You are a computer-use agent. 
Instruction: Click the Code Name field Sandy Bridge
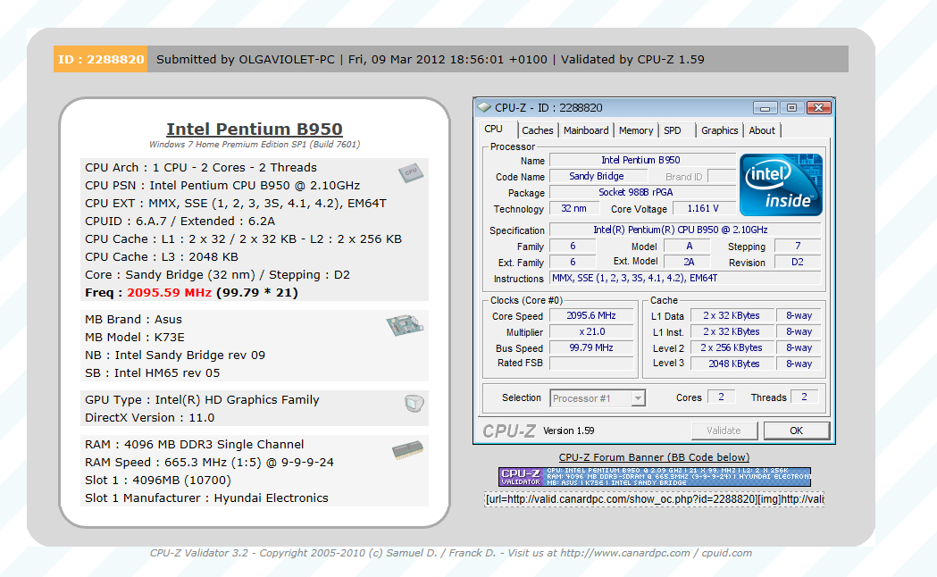(598, 176)
